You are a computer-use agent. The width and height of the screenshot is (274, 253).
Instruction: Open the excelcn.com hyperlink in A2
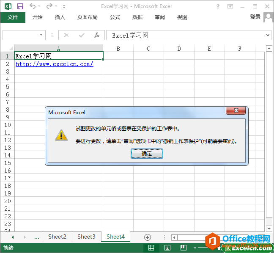coord(54,64)
